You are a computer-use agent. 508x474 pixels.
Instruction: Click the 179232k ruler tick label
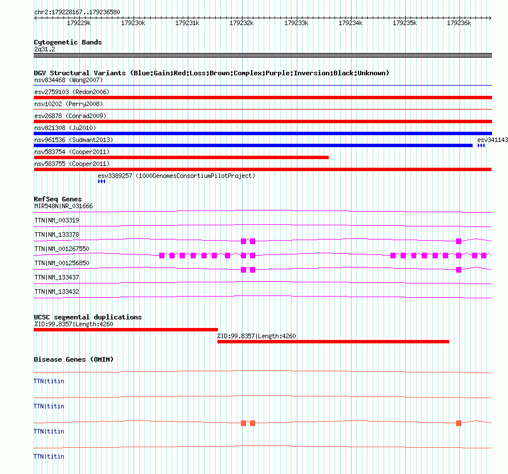(x=241, y=23)
